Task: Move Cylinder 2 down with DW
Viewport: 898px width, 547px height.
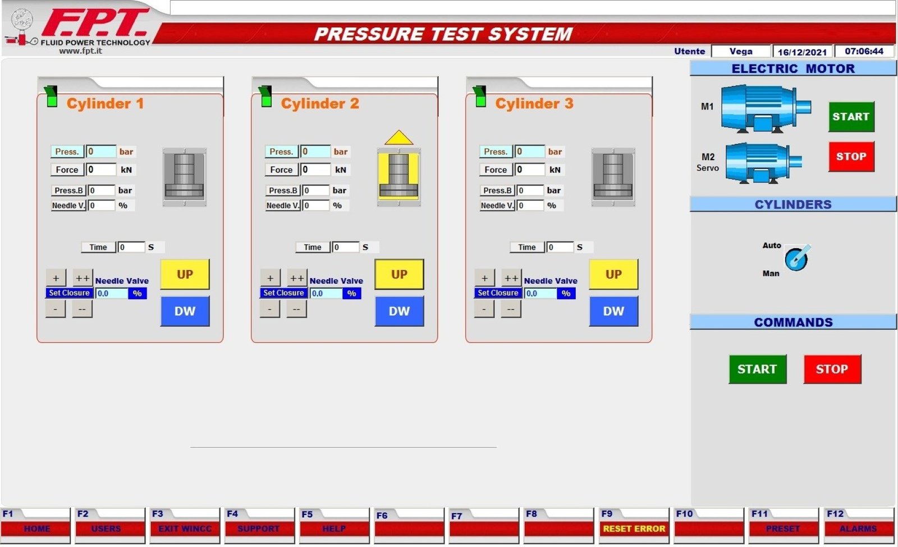Action: (x=399, y=311)
